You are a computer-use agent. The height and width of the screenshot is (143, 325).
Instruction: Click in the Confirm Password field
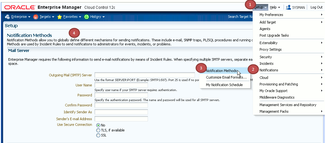coord(121,105)
